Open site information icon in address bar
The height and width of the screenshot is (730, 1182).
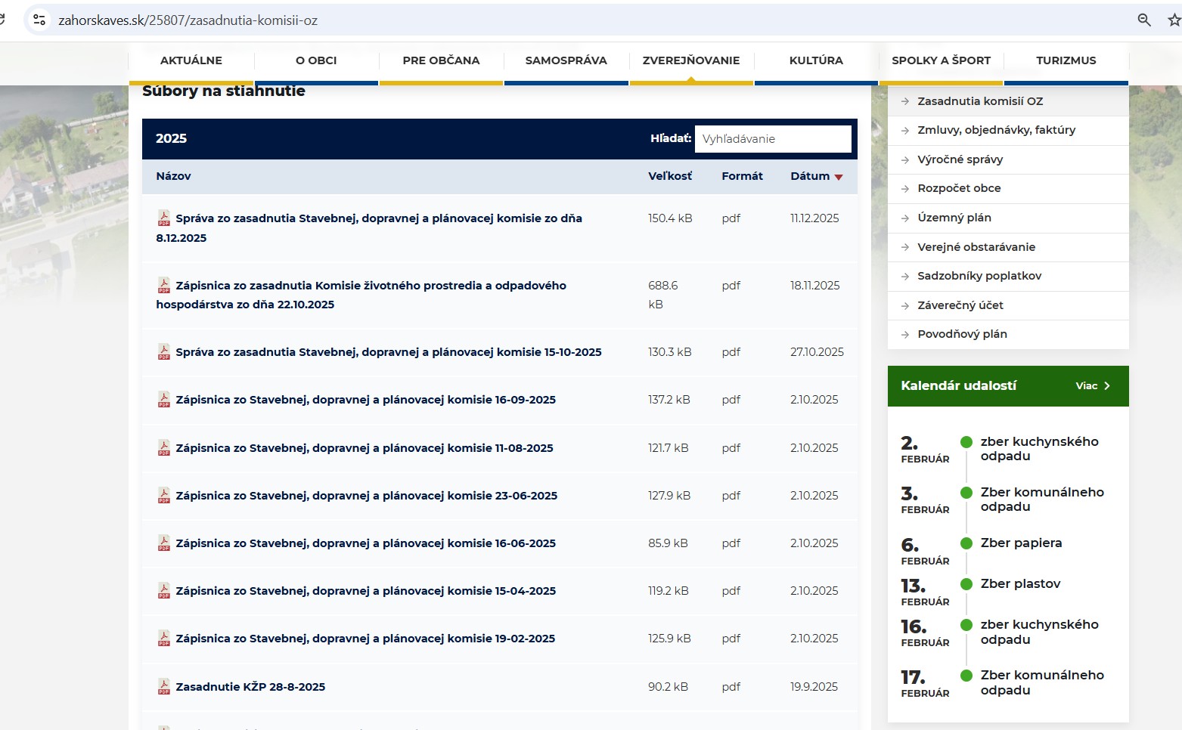coord(39,20)
